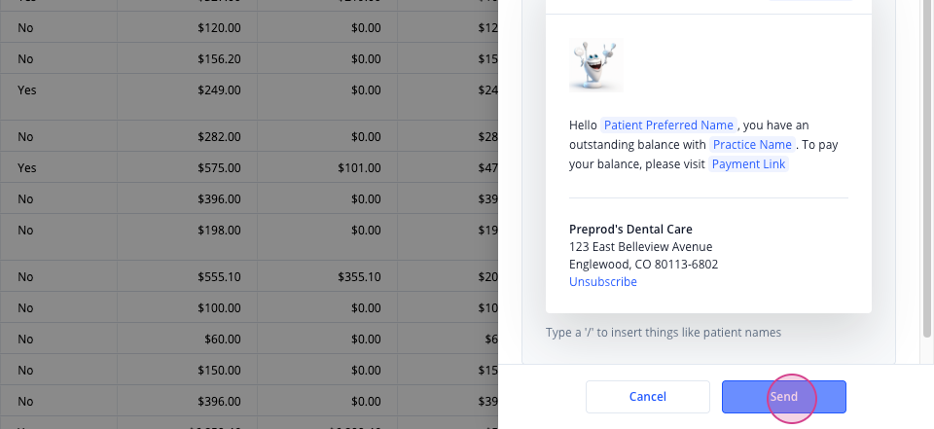Select the tooth mascot logo image
Image resolution: width=934 pixels, height=429 pixels.
pos(596,65)
